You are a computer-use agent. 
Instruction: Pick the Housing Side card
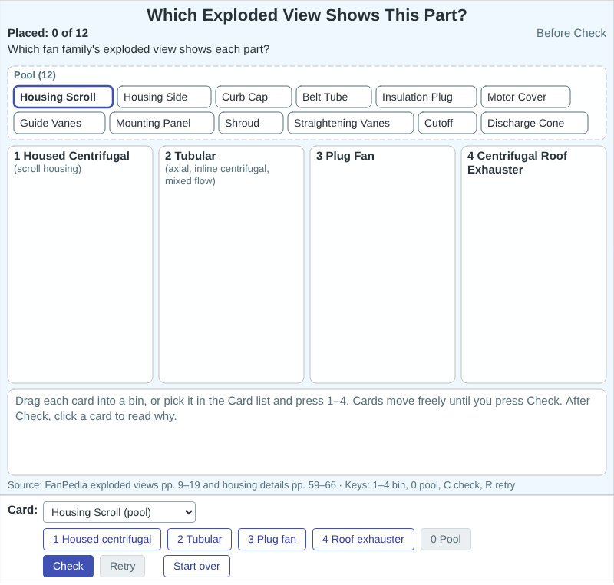164,97
